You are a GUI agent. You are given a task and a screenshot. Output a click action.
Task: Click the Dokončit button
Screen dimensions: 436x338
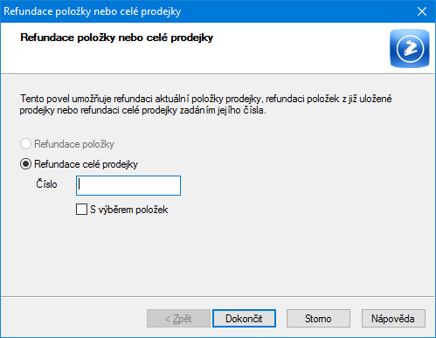[244, 319]
